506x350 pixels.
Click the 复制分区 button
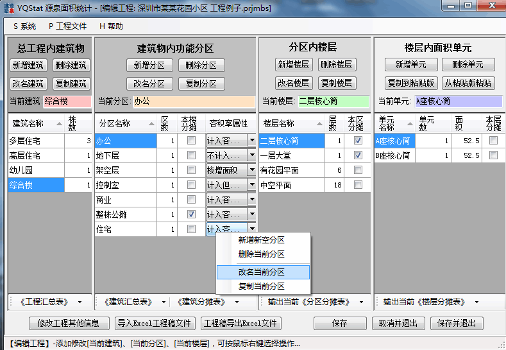[201, 84]
